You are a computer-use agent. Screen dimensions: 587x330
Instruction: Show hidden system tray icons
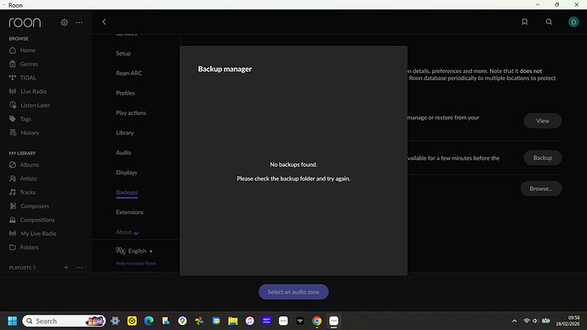(515, 321)
